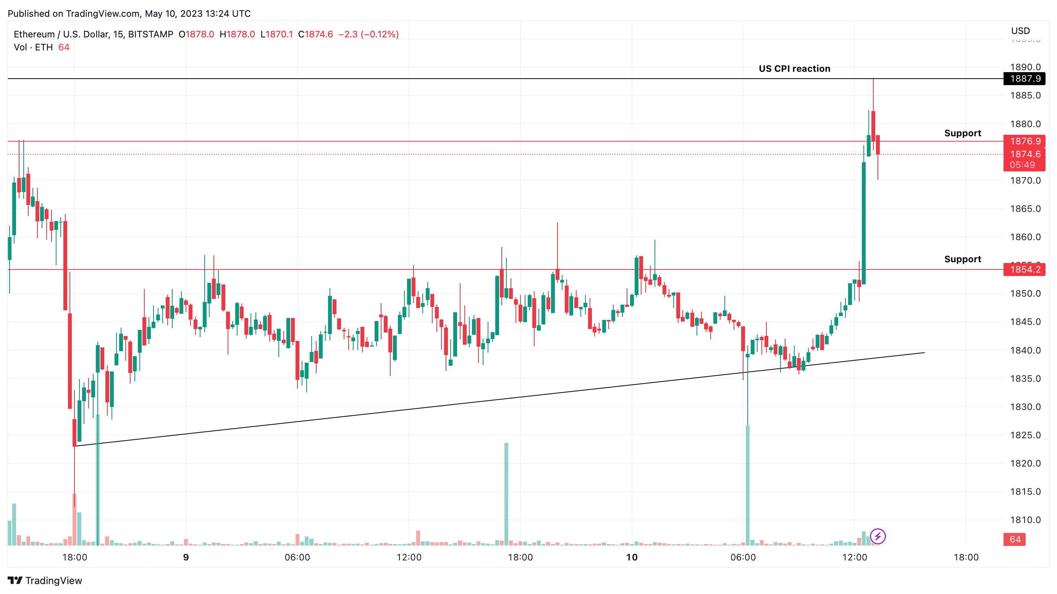The height and width of the screenshot is (594, 1057).
Task: Click the C1874.6 close value
Action: tap(315, 34)
